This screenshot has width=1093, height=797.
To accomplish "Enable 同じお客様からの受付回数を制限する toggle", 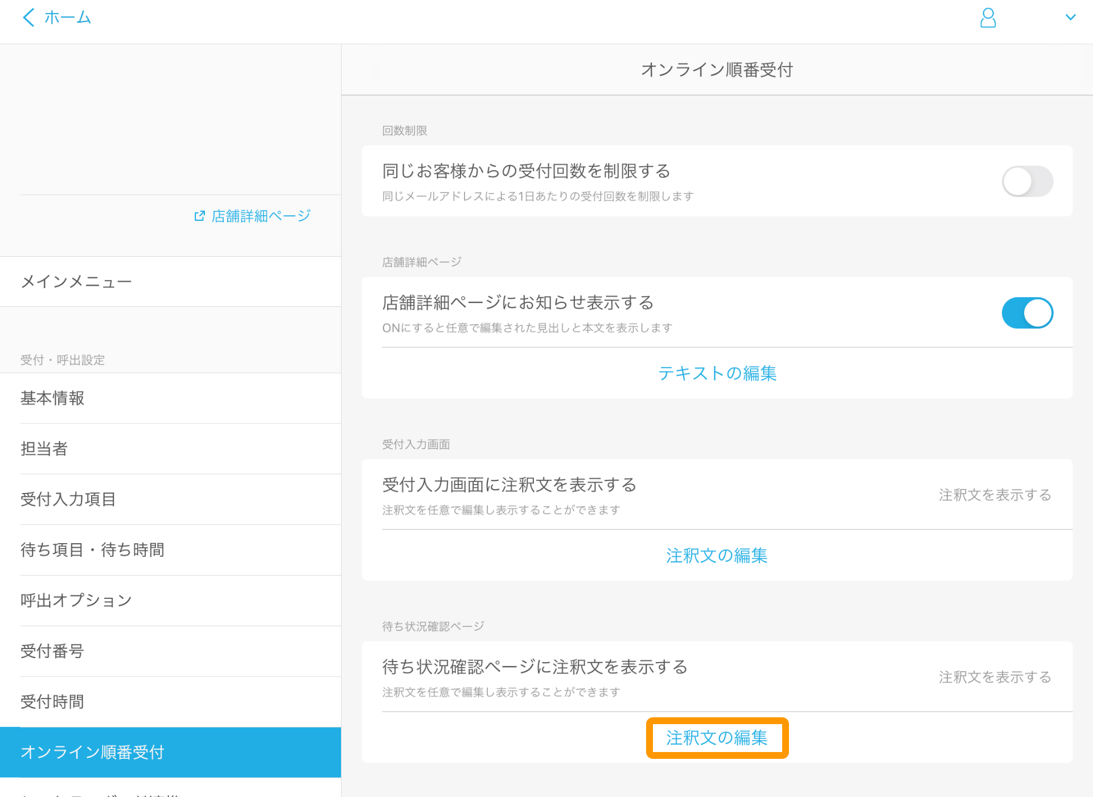I will [1027, 181].
